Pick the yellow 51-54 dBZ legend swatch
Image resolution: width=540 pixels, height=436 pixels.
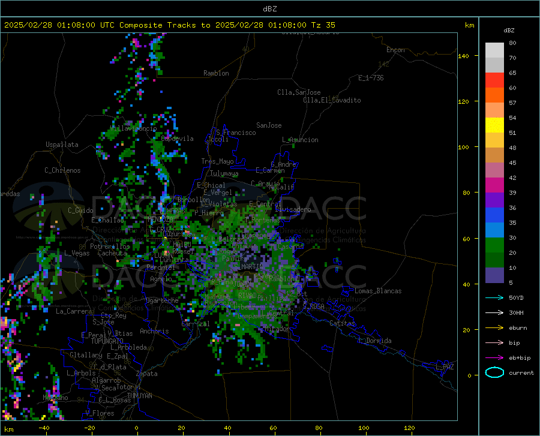pyautogui.click(x=494, y=125)
